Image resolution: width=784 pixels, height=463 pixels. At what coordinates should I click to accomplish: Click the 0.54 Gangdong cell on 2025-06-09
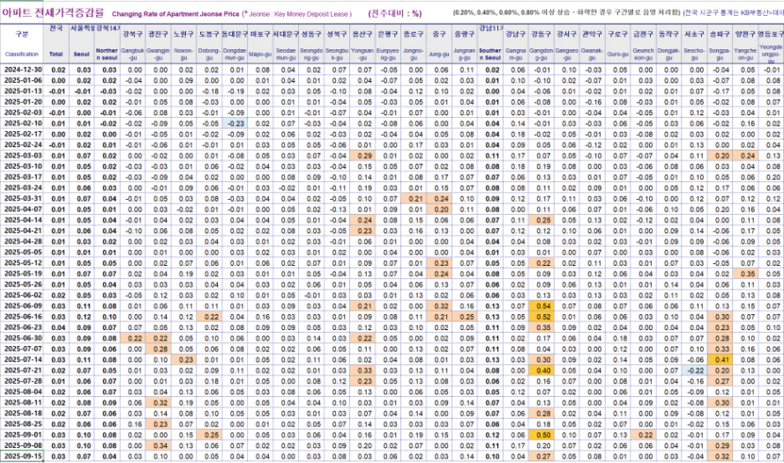pos(541,305)
